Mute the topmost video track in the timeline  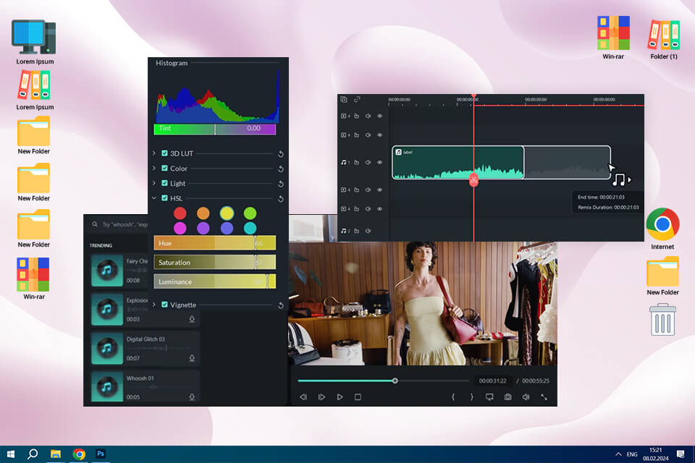(x=368, y=116)
